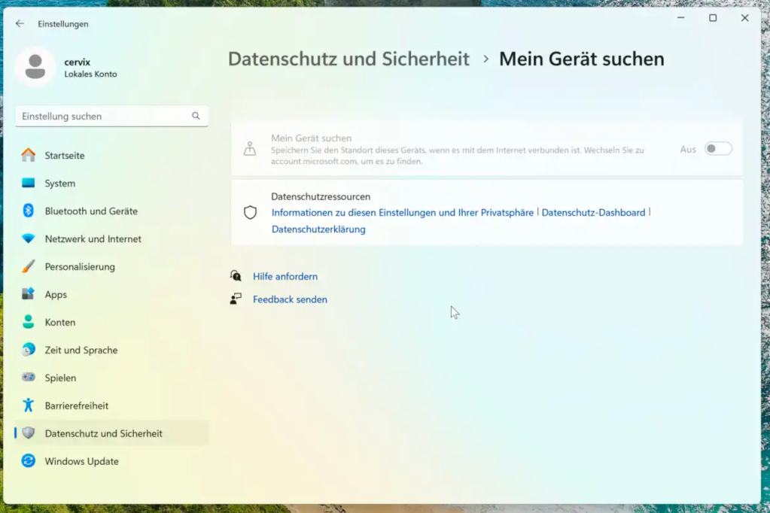Go back using the arrow button
This screenshot has width=770, height=513.
tap(20, 23)
